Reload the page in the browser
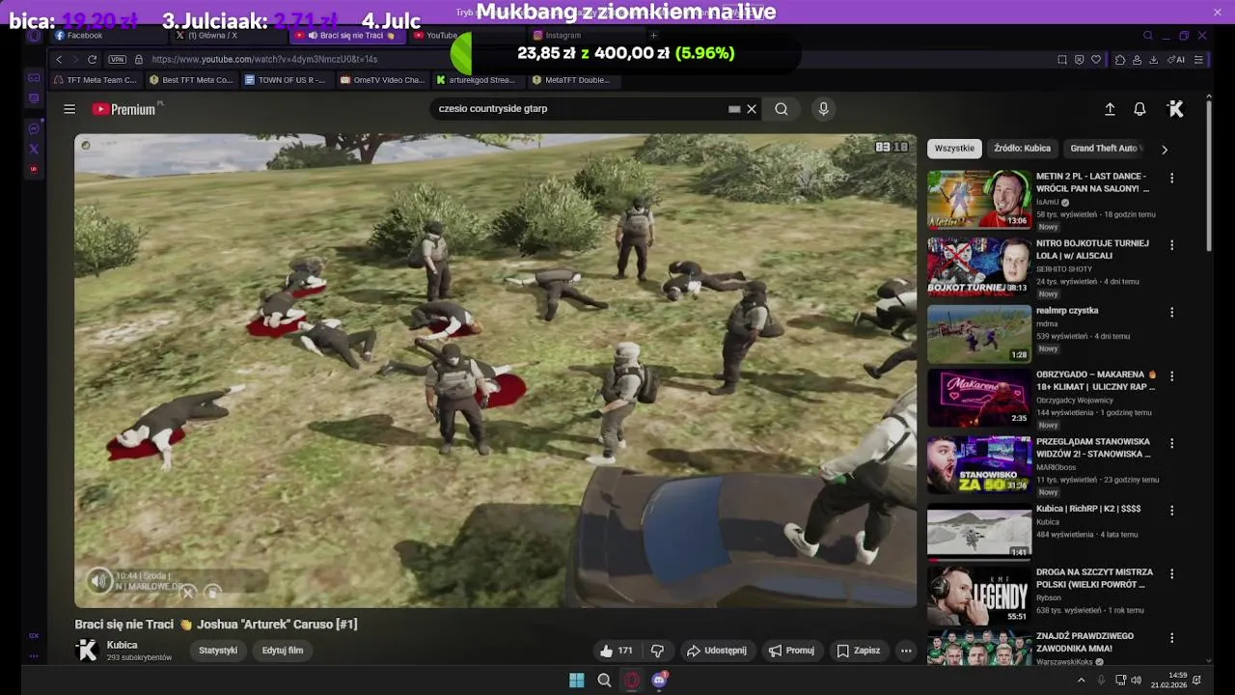Image resolution: width=1235 pixels, height=695 pixels. point(92,59)
